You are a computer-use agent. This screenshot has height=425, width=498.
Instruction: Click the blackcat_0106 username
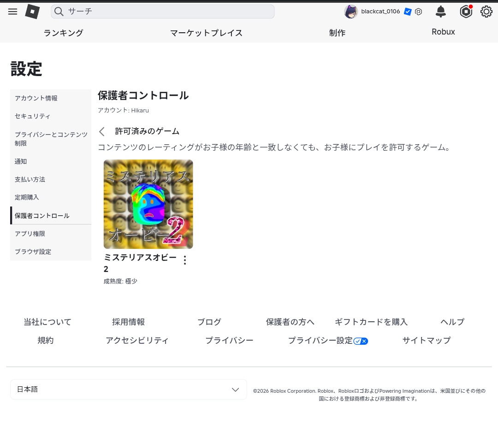(x=380, y=12)
